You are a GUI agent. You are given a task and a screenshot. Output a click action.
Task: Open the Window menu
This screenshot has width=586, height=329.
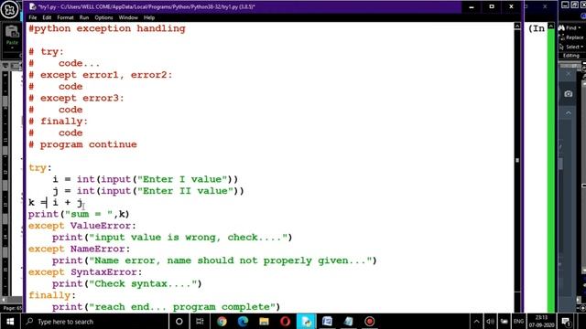coord(128,17)
